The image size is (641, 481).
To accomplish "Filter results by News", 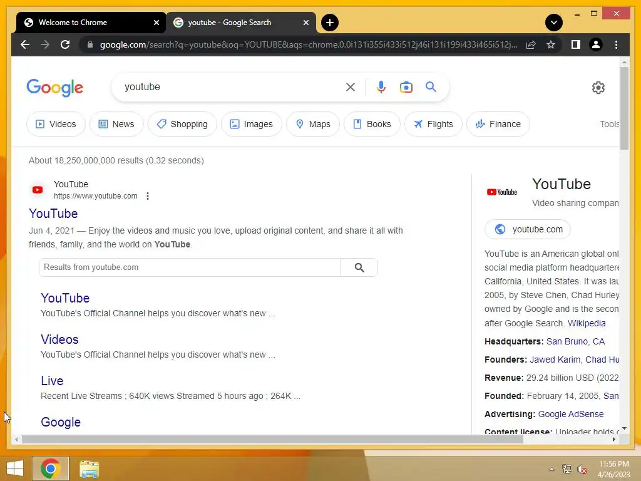I will pyautogui.click(x=116, y=124).
